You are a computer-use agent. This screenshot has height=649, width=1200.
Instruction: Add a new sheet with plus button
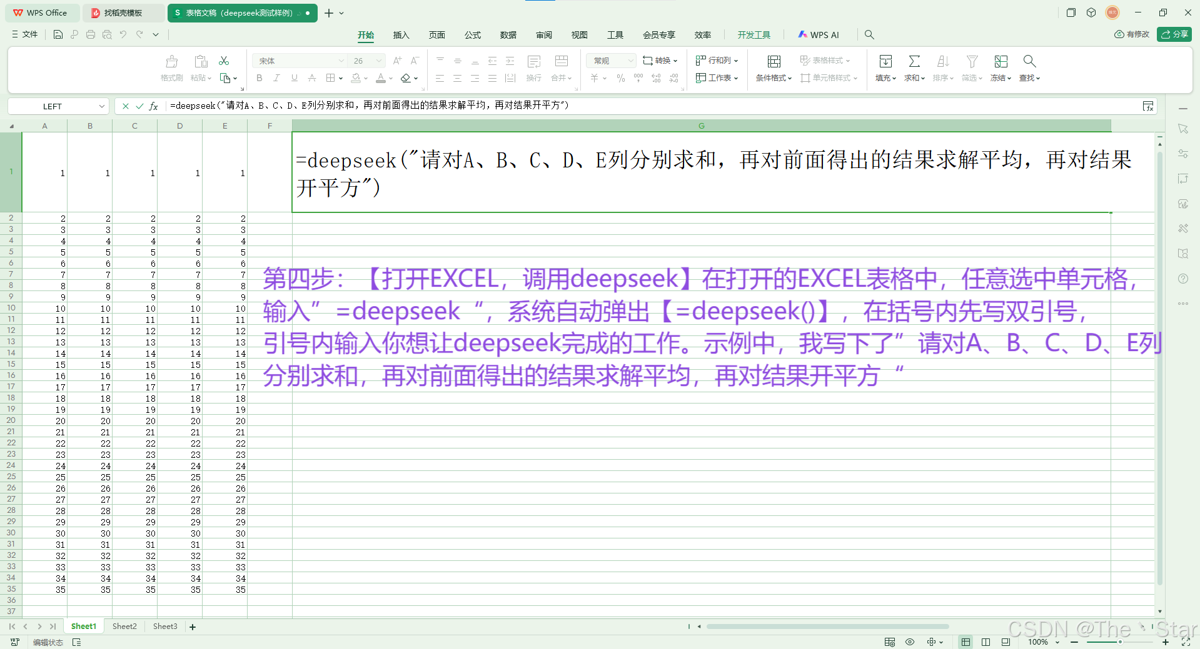(193, 627)
